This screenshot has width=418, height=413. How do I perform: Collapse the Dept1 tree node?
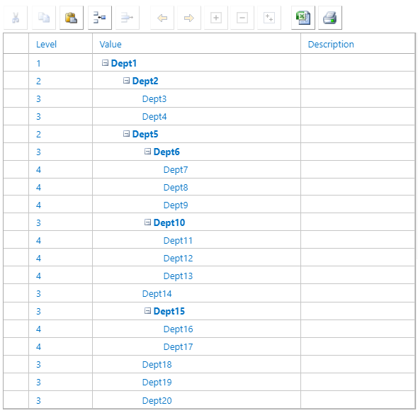pos(106,63)
